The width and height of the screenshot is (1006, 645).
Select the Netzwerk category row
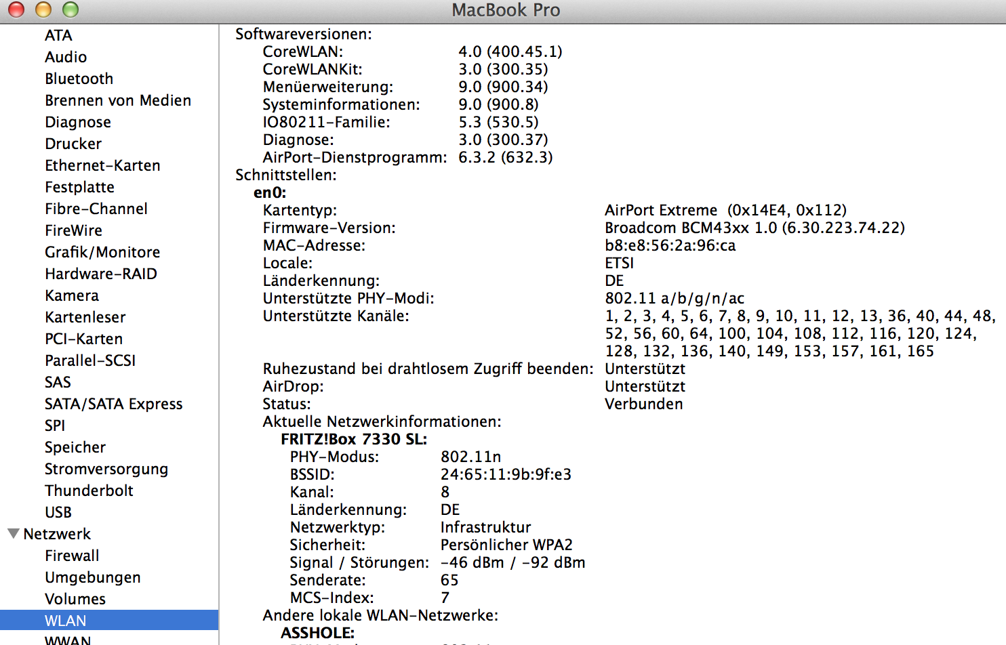click(x=57, y=534)
